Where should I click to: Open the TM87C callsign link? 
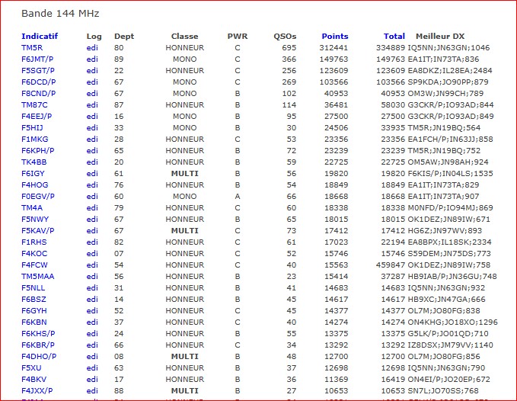click(34, 105)
